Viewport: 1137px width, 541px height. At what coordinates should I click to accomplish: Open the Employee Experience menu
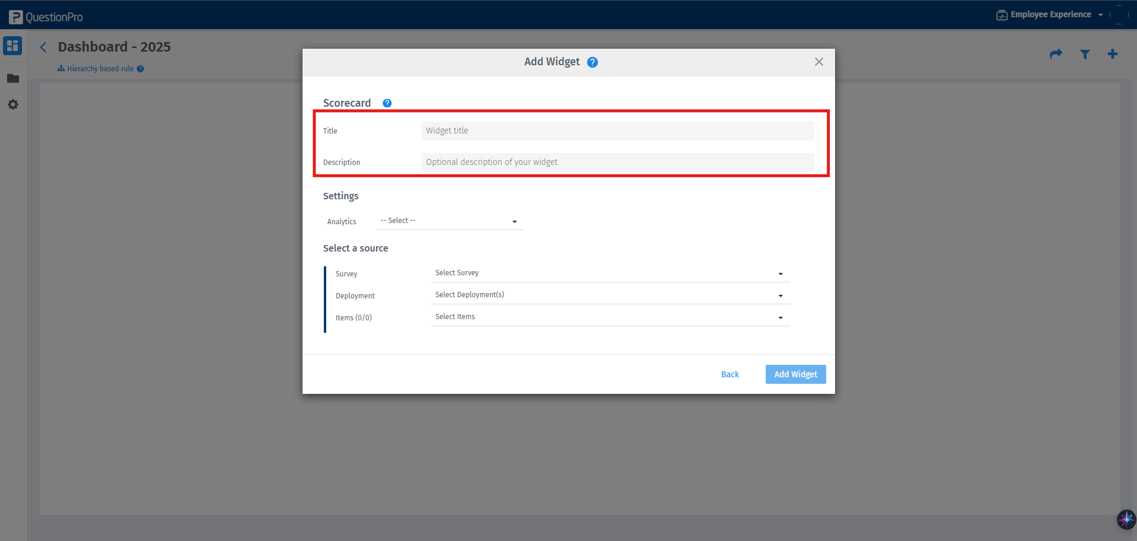1050,14
